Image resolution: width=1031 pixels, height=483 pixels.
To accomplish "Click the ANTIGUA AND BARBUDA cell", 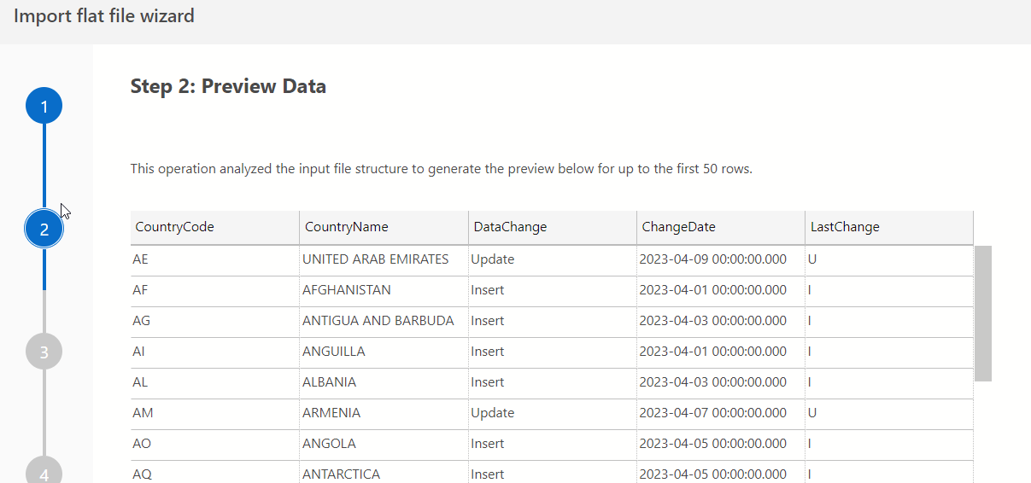I will pyautogui.click(x=378, y=321).
